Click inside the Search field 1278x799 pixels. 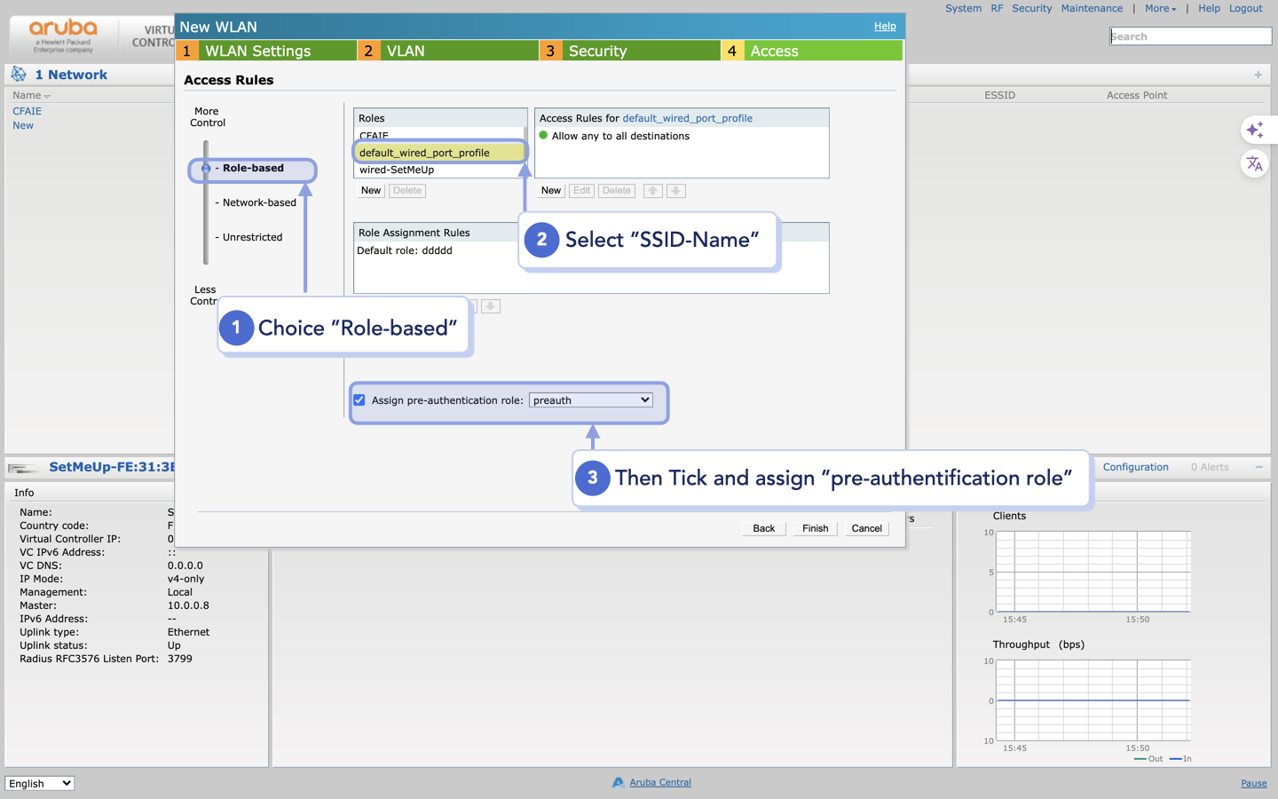pyautogui.click(x=1190, y=36)
